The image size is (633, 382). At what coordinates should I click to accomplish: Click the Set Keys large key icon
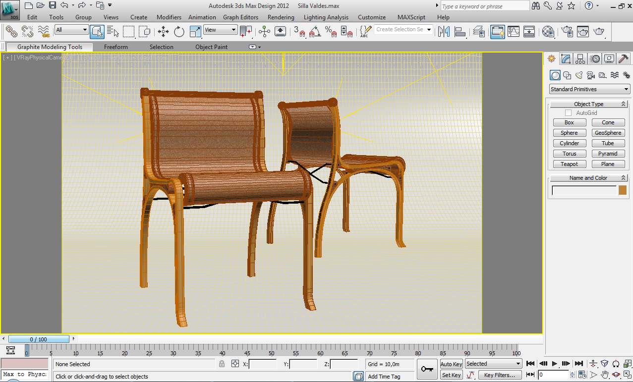tap(426, 369)
